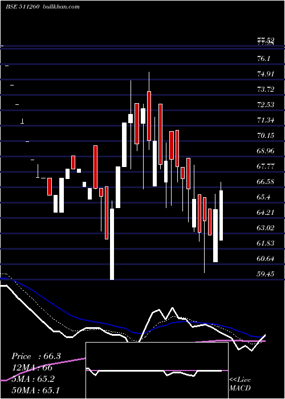Image resolution: width=285 pixels, height=399 pixels.
Task: Click the 68.96 price axis label
Action: click(x=266, y=151)
